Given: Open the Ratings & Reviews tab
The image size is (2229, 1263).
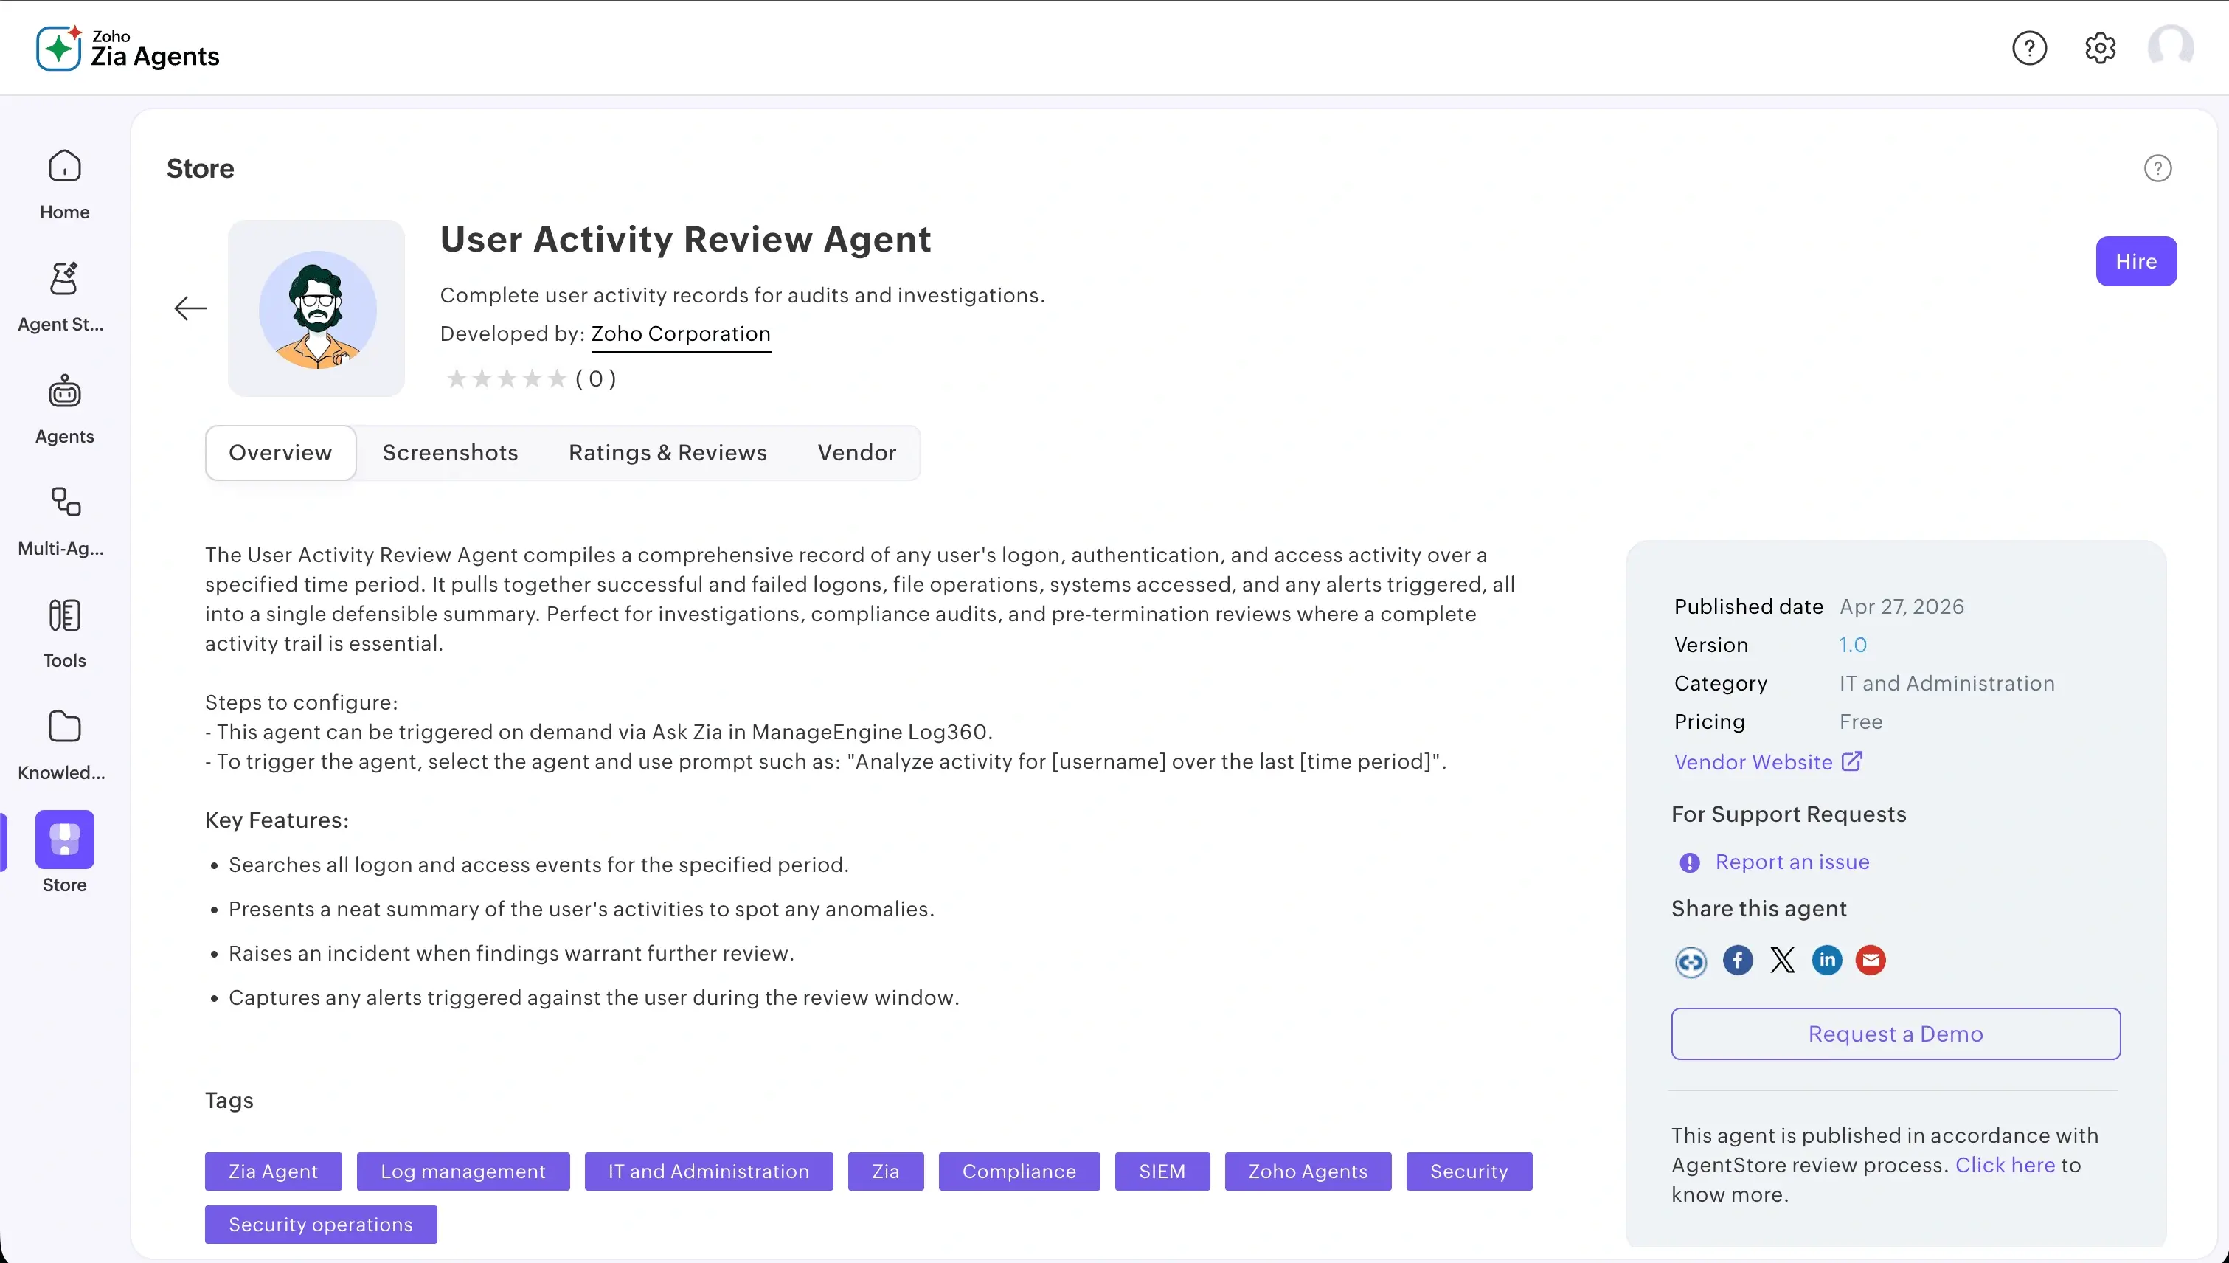Looking at the screenshot, I should tap(668, 452).
